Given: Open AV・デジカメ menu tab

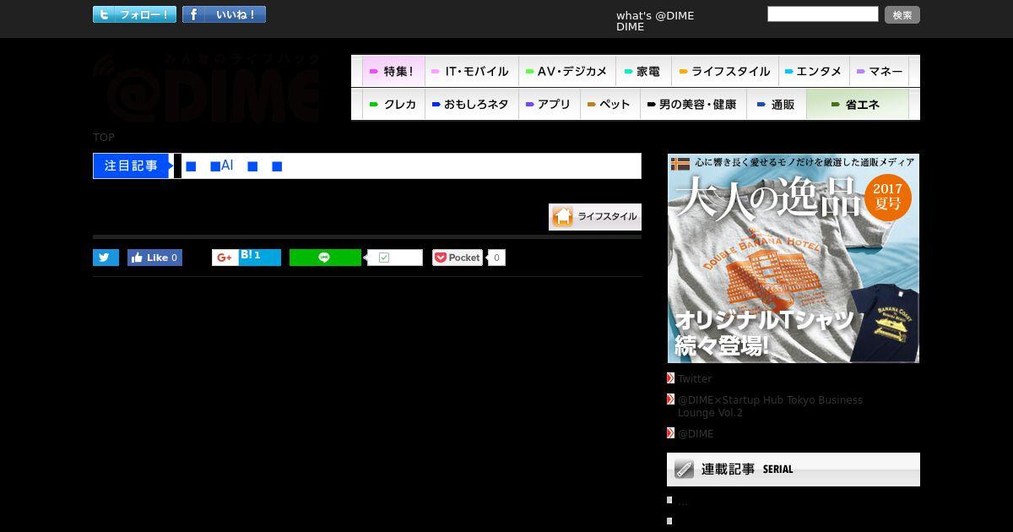Looking at the screenshot, I should coord(566,72).
